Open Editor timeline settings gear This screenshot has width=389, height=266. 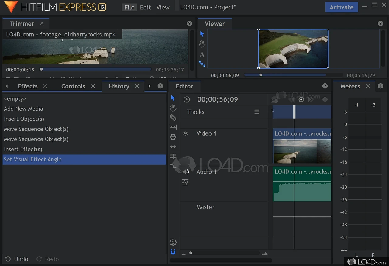point(173,242)
